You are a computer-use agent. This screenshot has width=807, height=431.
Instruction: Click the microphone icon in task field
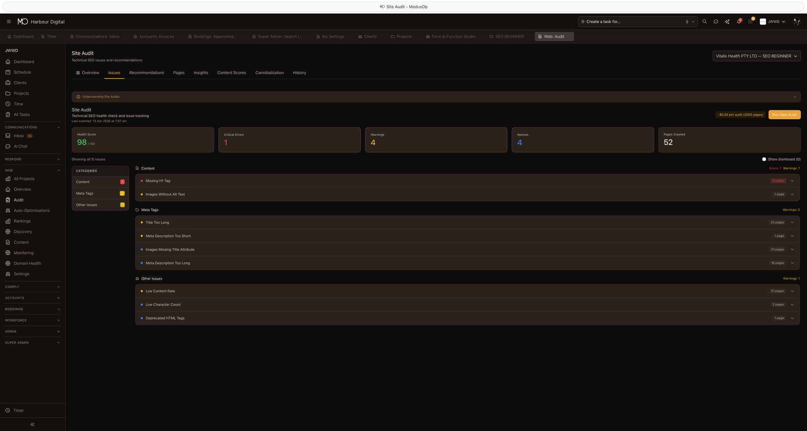point(687,21)
